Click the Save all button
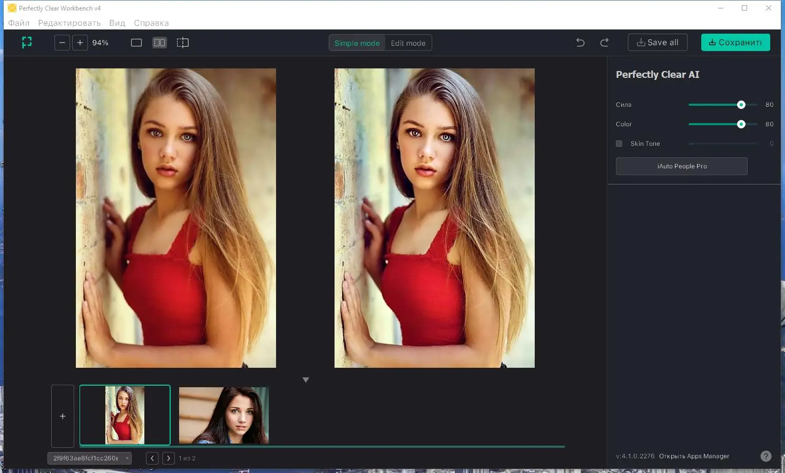Screen dimensions: 785x473 click(658, 43)
